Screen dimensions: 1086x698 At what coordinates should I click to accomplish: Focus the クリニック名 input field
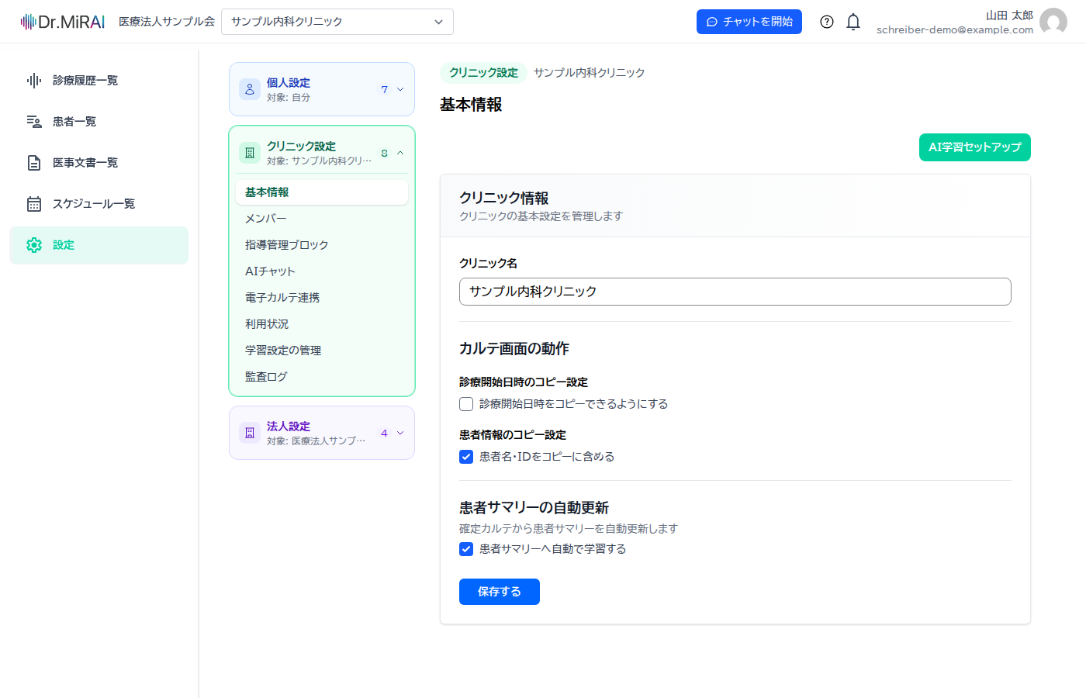tap(735, 292)
